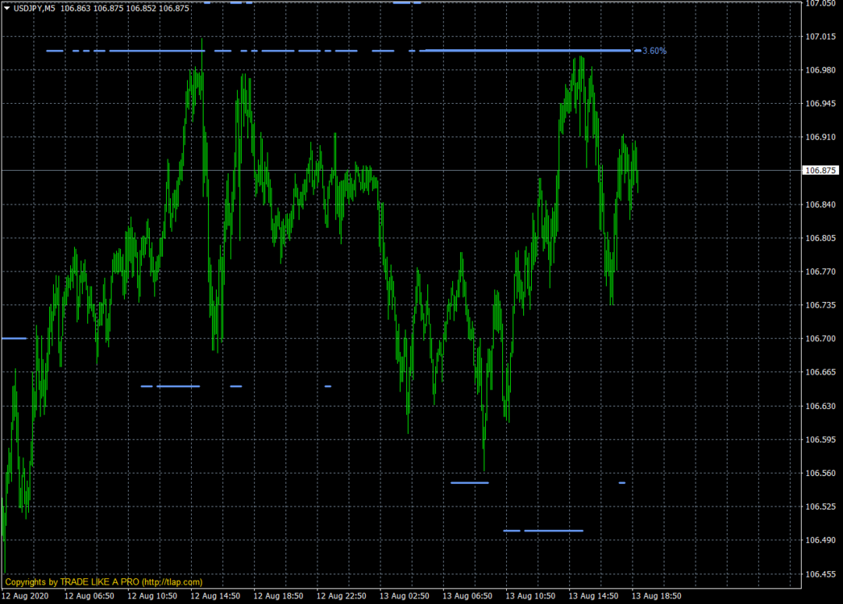
Task: Click the 13 Aug 10:50 time label
Action: point(530,596)
